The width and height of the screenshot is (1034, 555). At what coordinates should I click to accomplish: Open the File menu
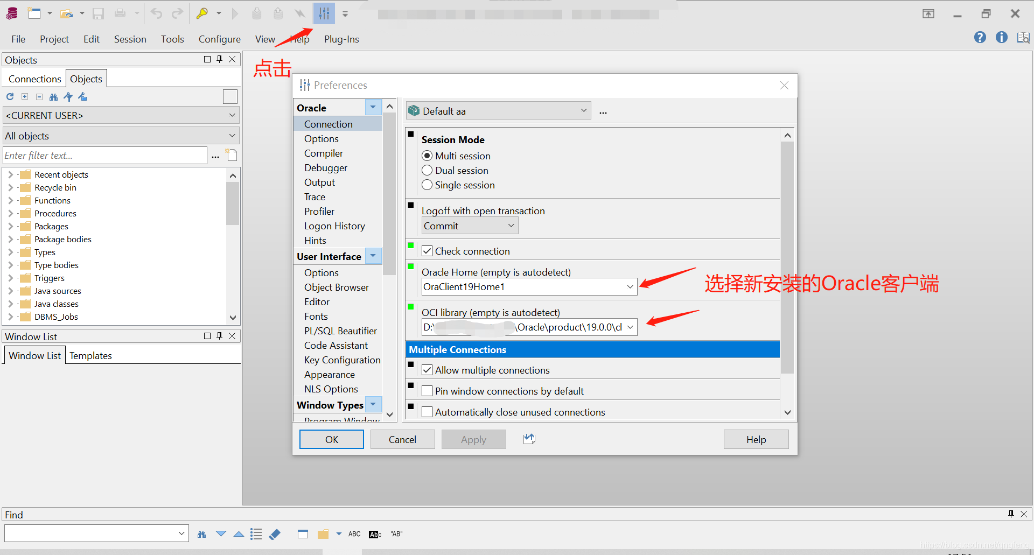pyautogui.click(x=18, y=39)
